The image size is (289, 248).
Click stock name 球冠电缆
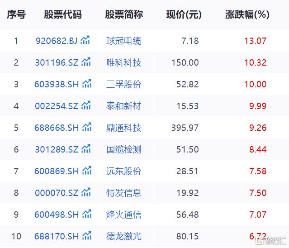[x=124, y=41]
